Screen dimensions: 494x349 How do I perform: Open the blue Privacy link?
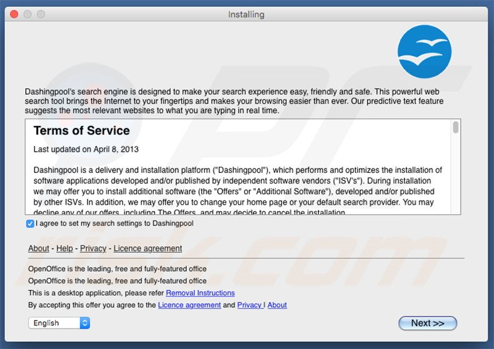tap(250, 305)
